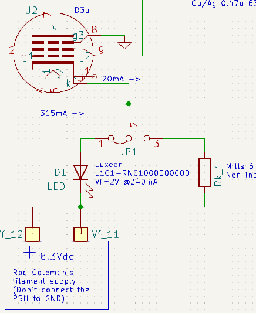Click the 'Non Ind' resistor note line
The width and height of the screenshot is (256, 313).
[241, 175]
